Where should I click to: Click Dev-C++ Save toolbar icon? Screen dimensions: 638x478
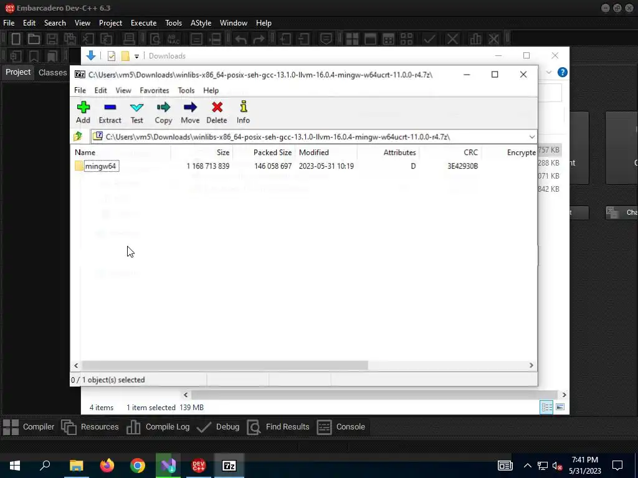pos(52,39)
